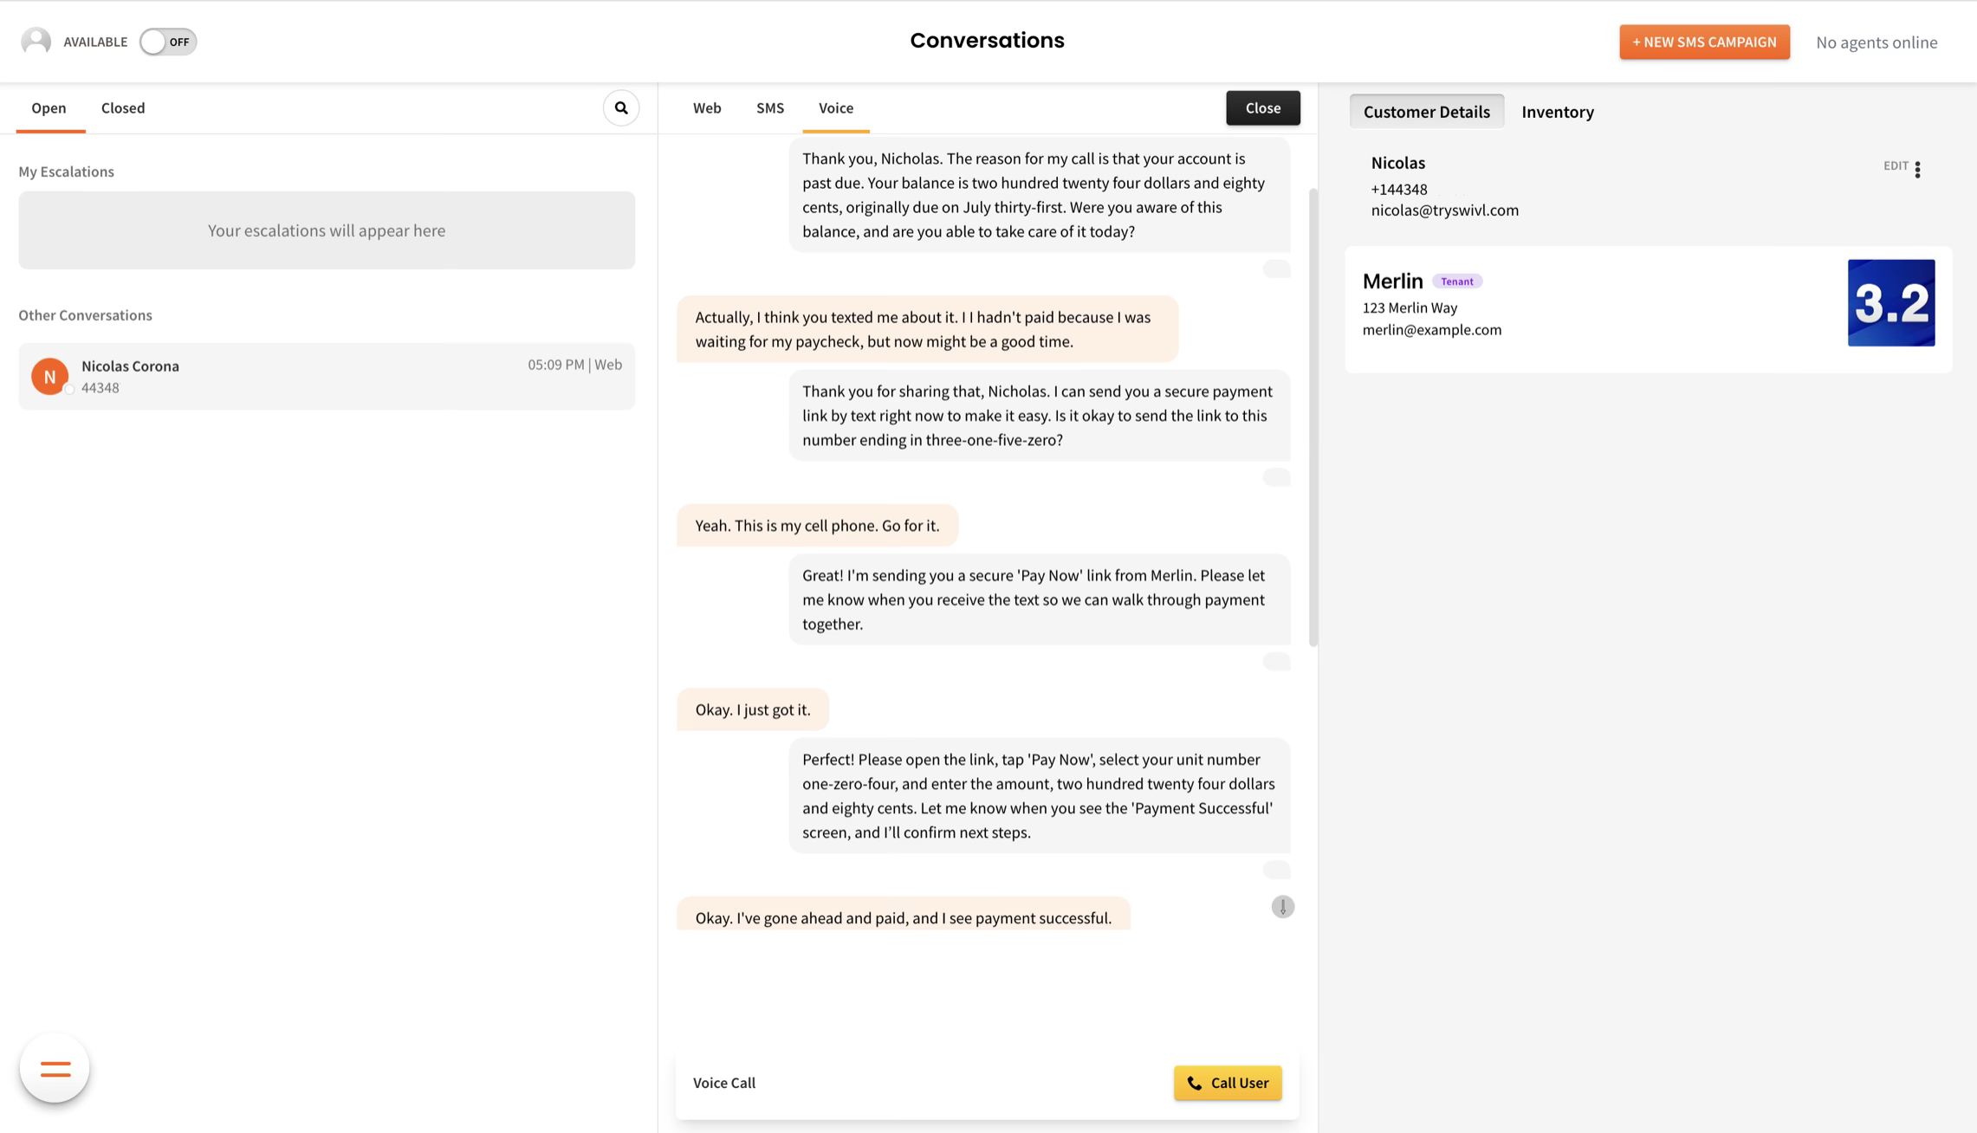The height and width of the screenshot is (1133, 1977).
Task: Select the Open conversations tab
Action: point(49,108)
